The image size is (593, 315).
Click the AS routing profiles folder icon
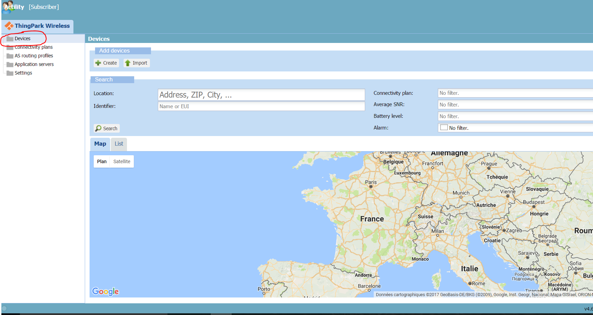10,56
